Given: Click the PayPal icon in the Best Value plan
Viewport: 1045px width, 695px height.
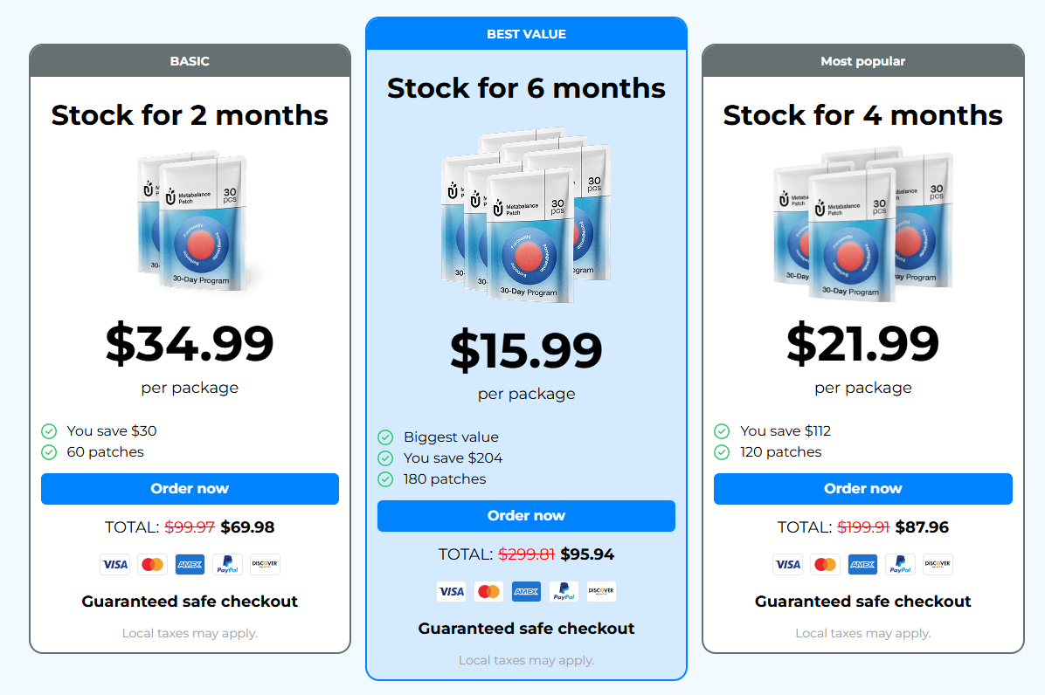Looking at the screenshot, I should point(564,591).
